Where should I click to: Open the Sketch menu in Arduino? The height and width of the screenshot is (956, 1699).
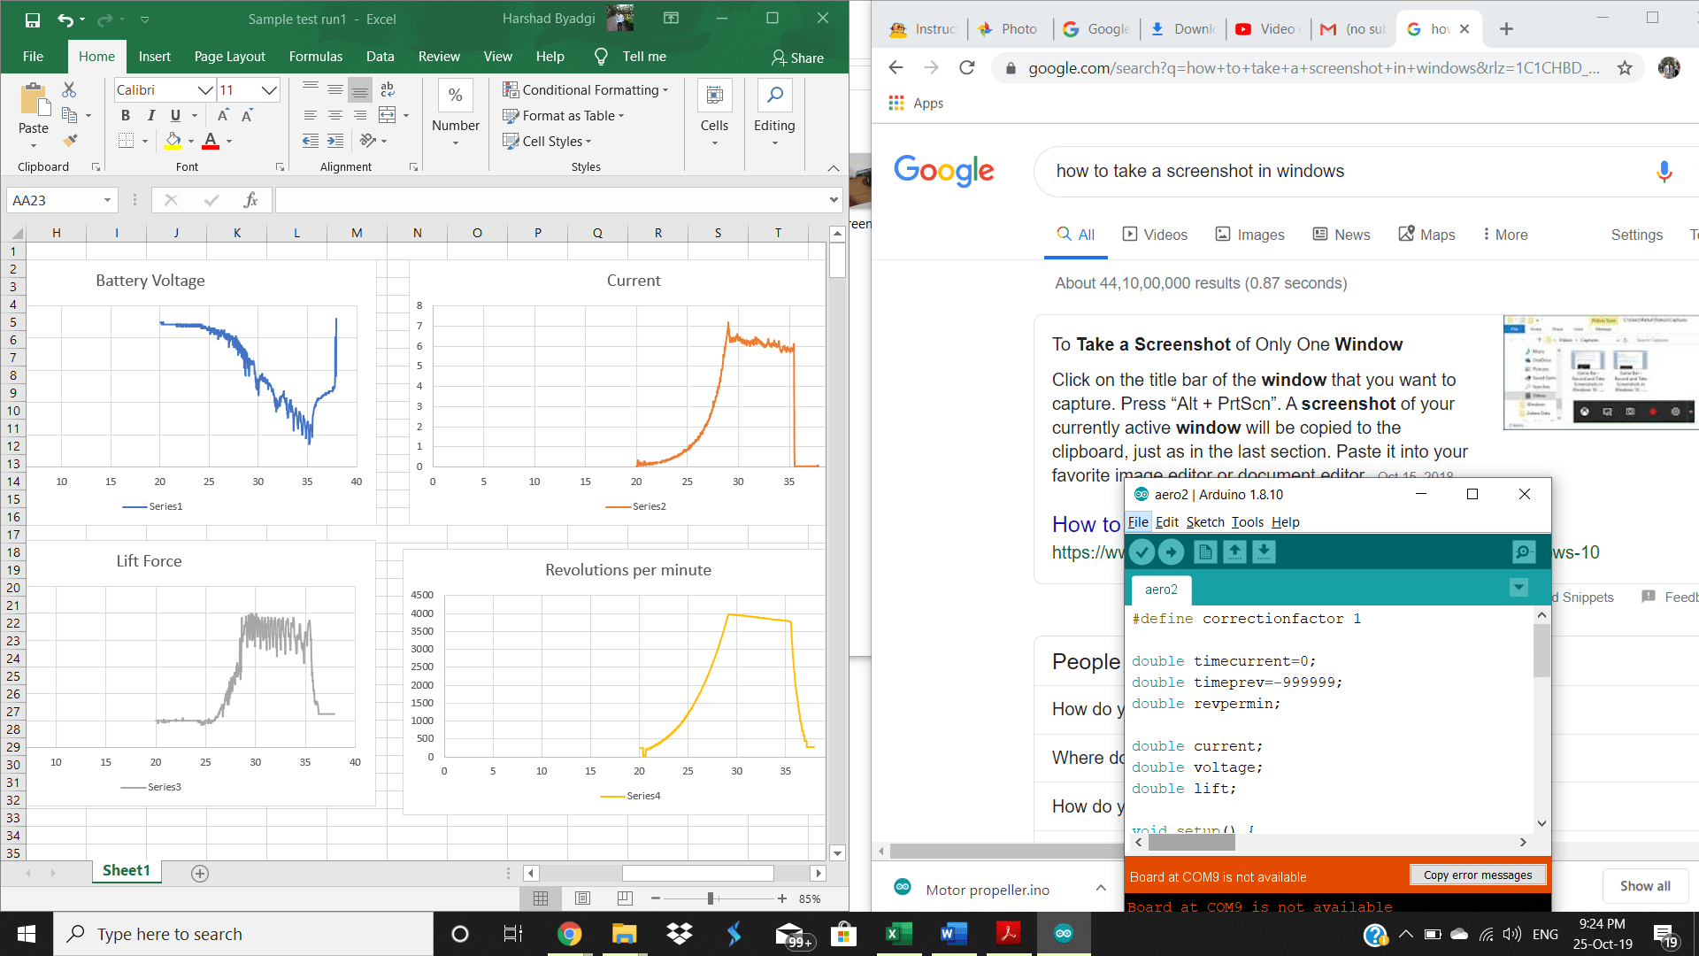pyautogui.click(x=1204, y=522)
